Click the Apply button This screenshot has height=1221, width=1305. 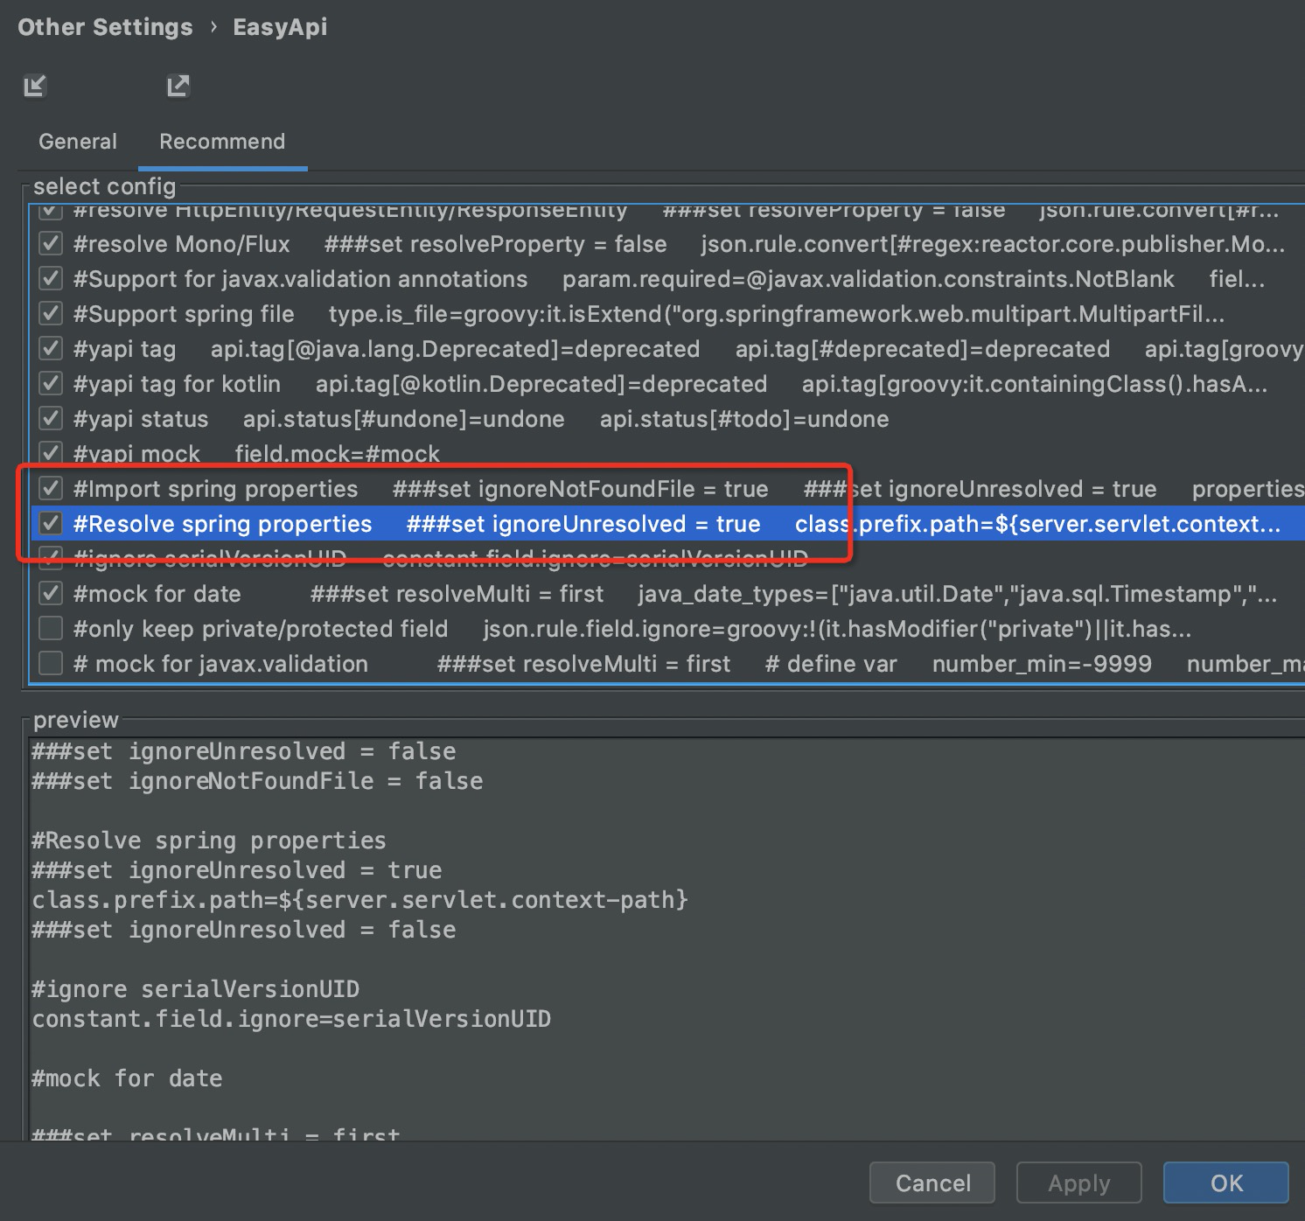click(1078, 1183)
